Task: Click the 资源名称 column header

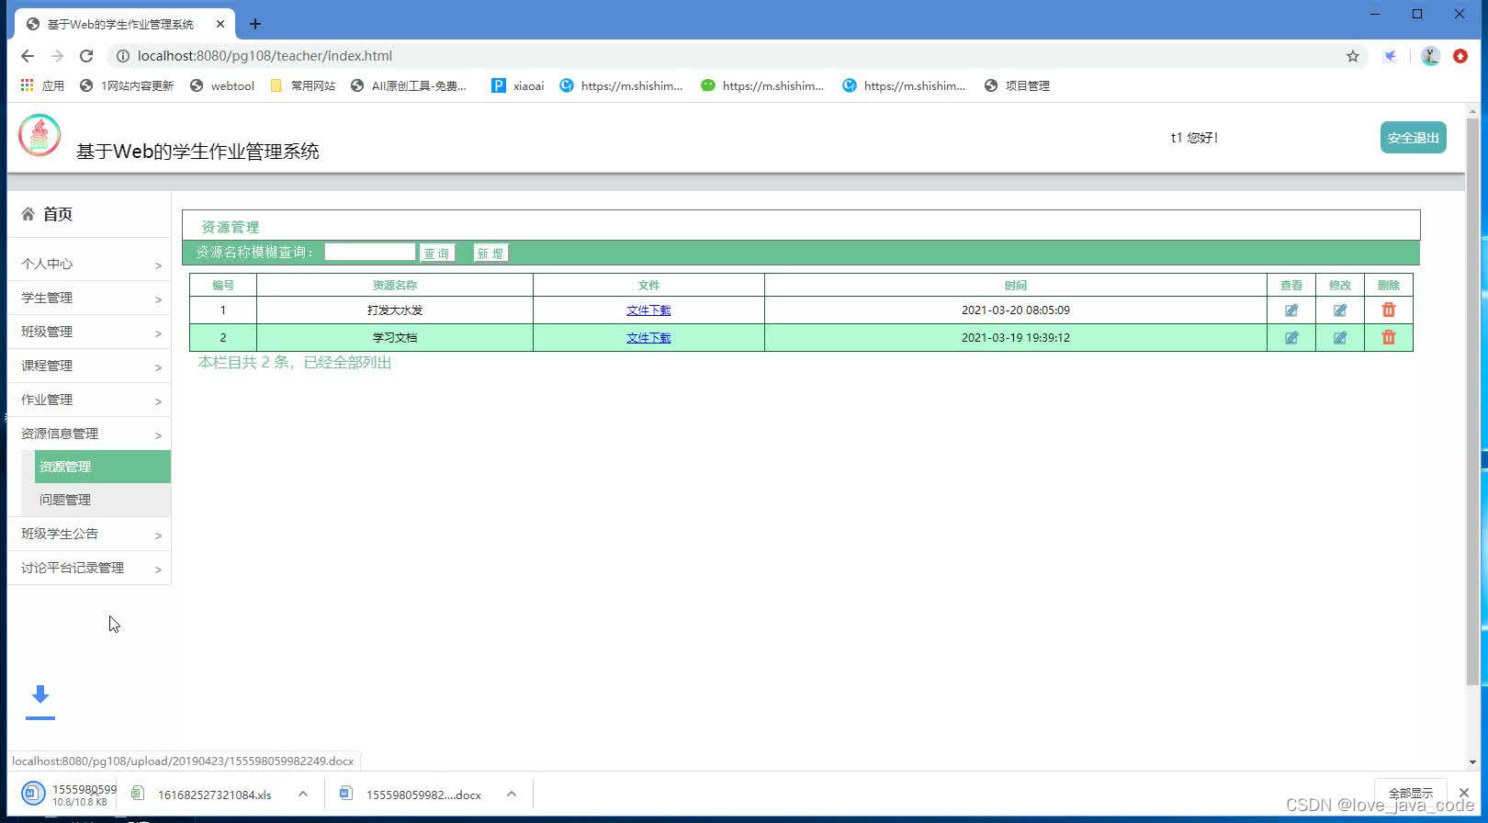Action: click(x=395, y=286)
